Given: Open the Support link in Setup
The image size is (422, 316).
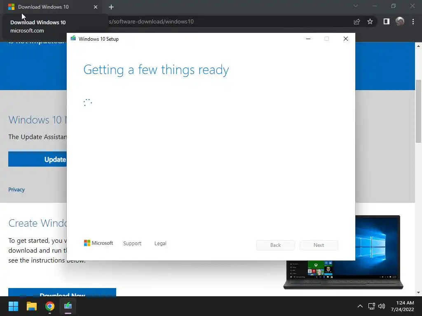Looking at the screenshot, I should pyautogui.click(x=132, y=244).
